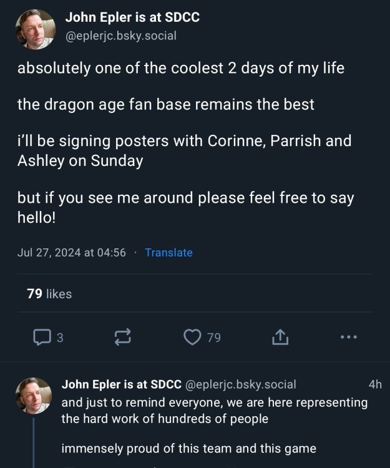The height and width of the screenshot is (468, 390).
Task: Click the bold author name on the reply
Action: [121, 384]
